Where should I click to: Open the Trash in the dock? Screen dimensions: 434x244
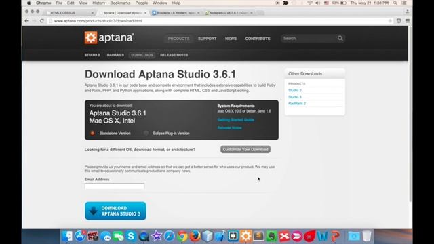pyautogui.click(x=367, y=236)
